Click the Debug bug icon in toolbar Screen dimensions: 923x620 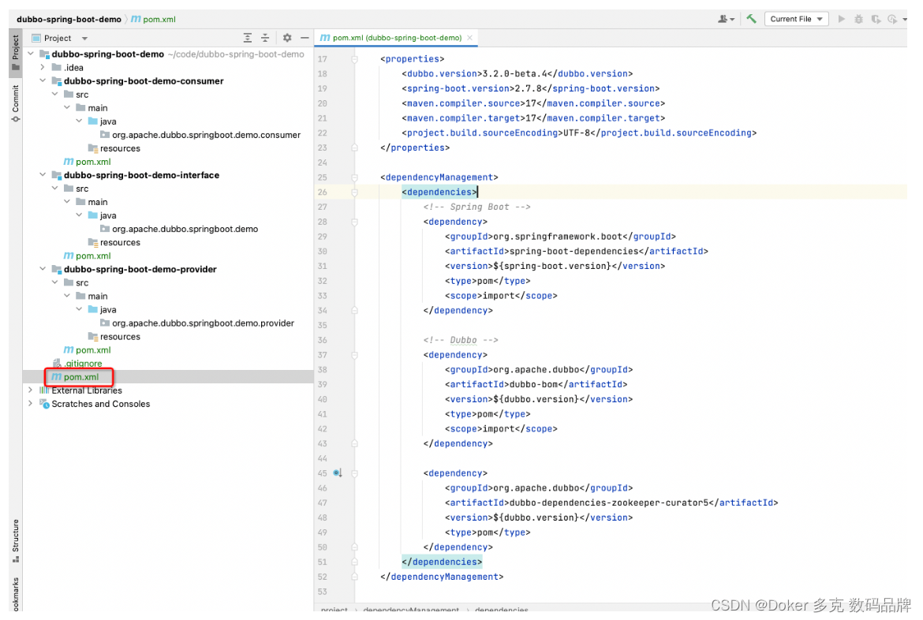(859, 19)
